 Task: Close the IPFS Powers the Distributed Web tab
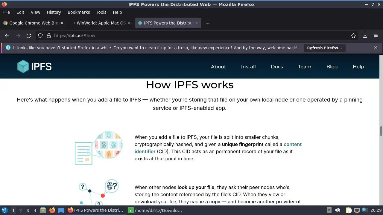pos(197,23)
